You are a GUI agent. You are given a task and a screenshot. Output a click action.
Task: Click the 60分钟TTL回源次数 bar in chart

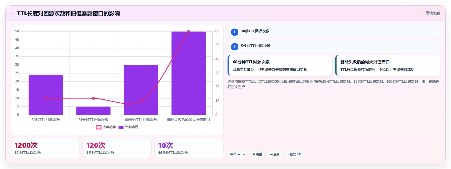pyautogui.click(x=141, y=90)
